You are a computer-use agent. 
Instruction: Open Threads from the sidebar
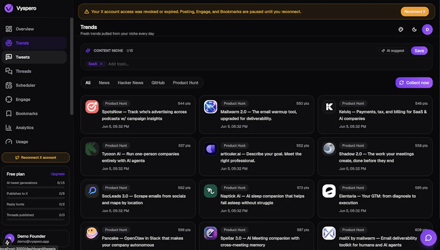(x=34, y=71)
